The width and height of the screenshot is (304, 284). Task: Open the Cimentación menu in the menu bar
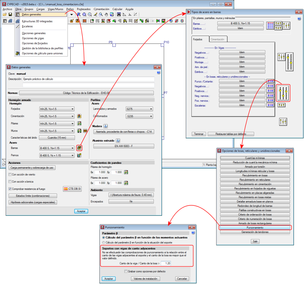pos(102,9)
